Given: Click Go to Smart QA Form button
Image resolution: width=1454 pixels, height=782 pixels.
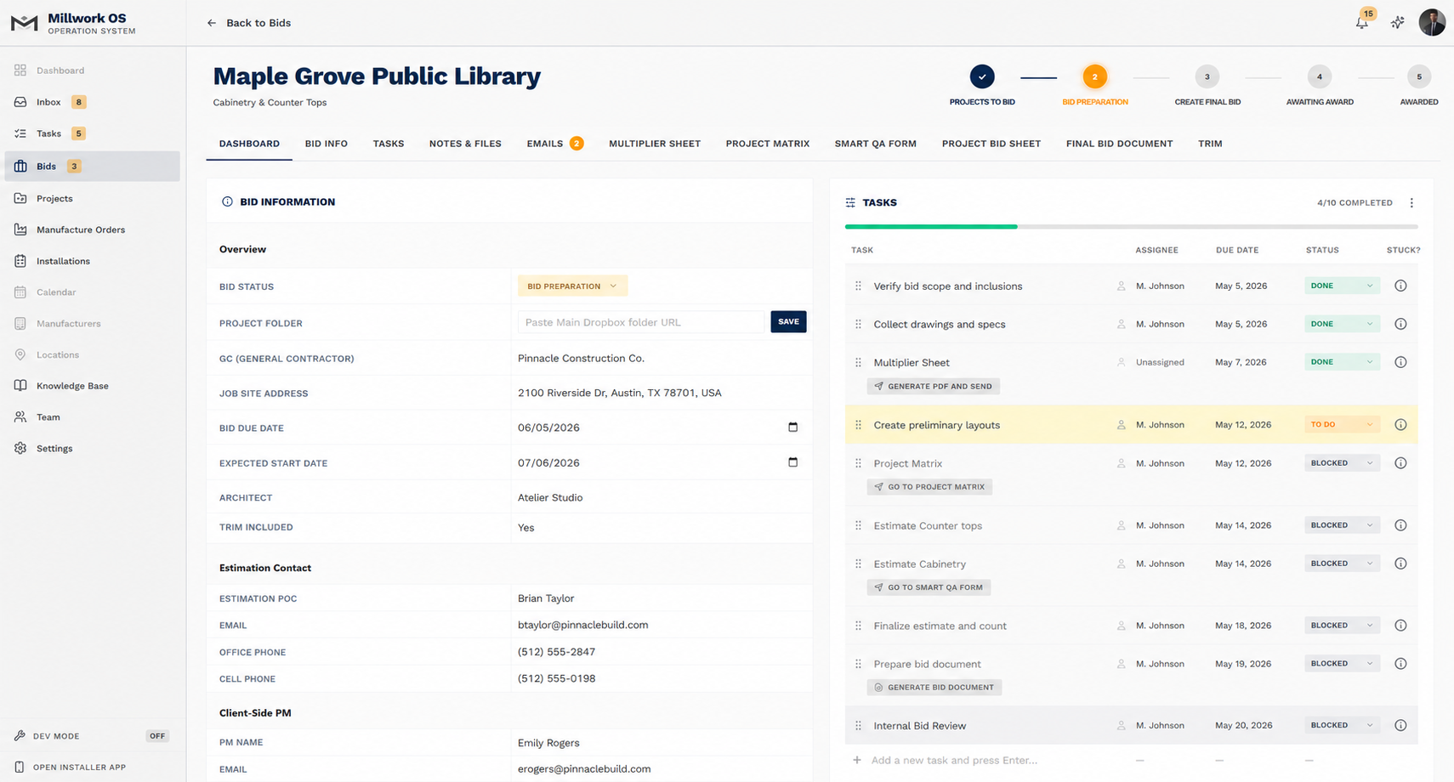Looking at the screenshot, I should pos(929,587).
